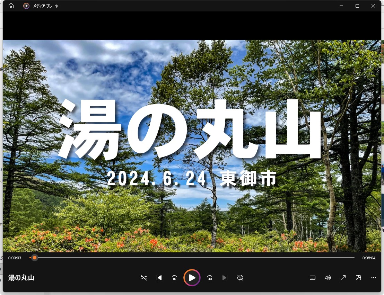Go to the previous item

tap(159, 277)
